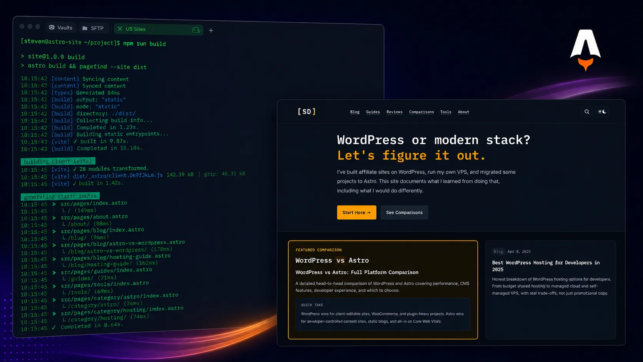Click the 'Apr 8, 2025' post date
643x362 pixels.
[x=519, y=252]
